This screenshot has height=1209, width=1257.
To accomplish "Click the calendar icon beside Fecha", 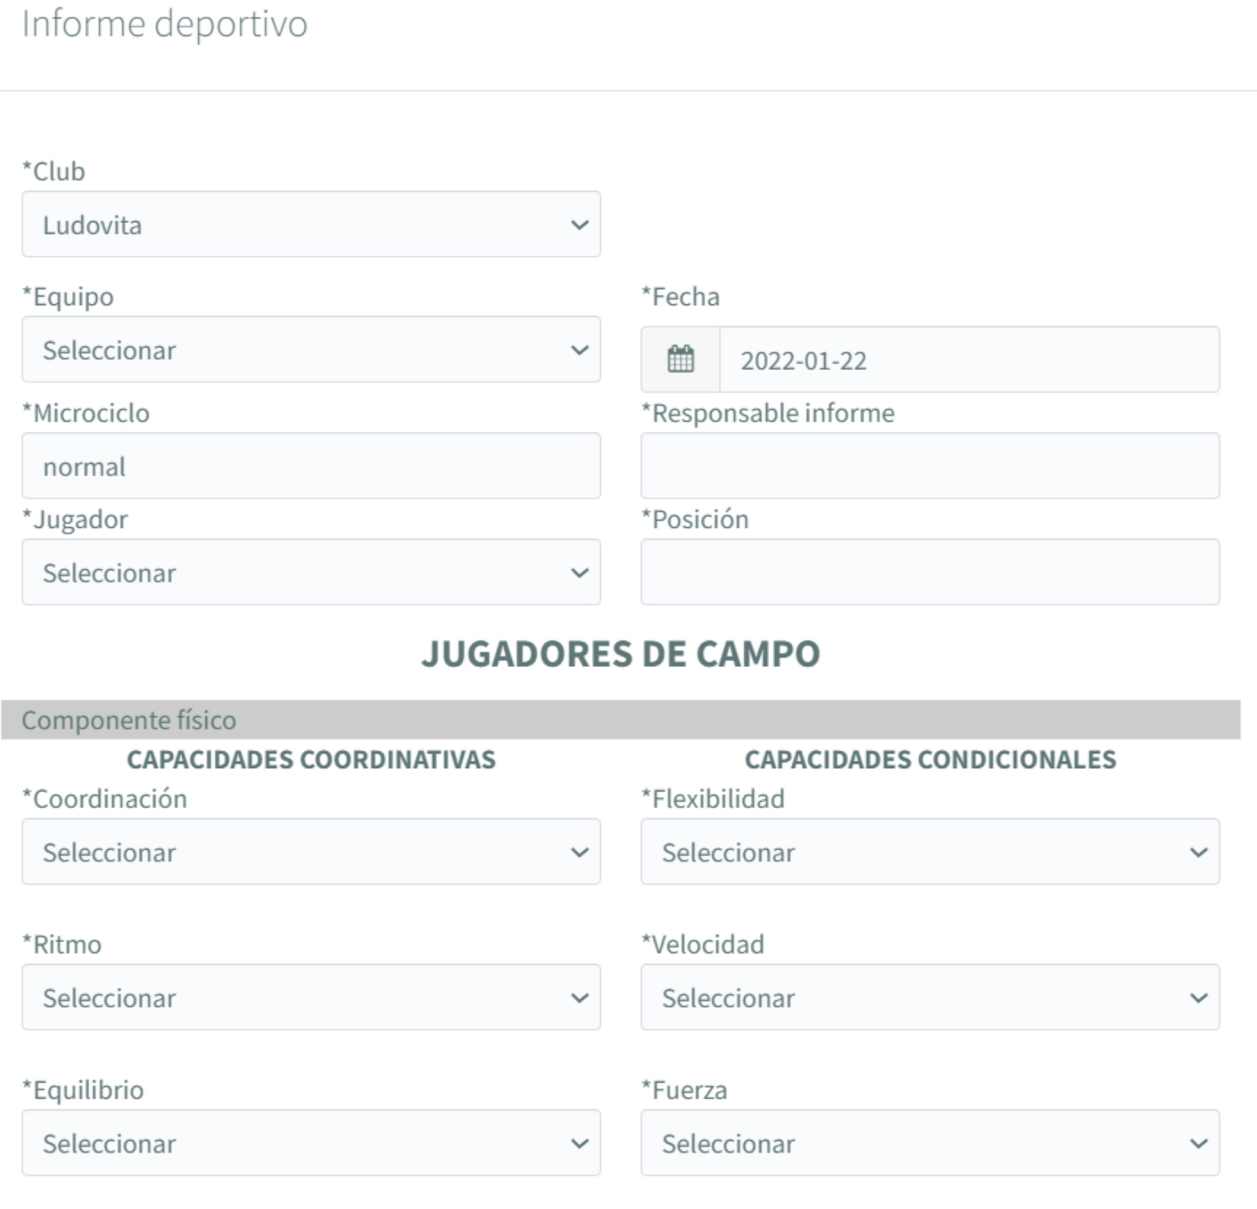I will coord(680,359).
